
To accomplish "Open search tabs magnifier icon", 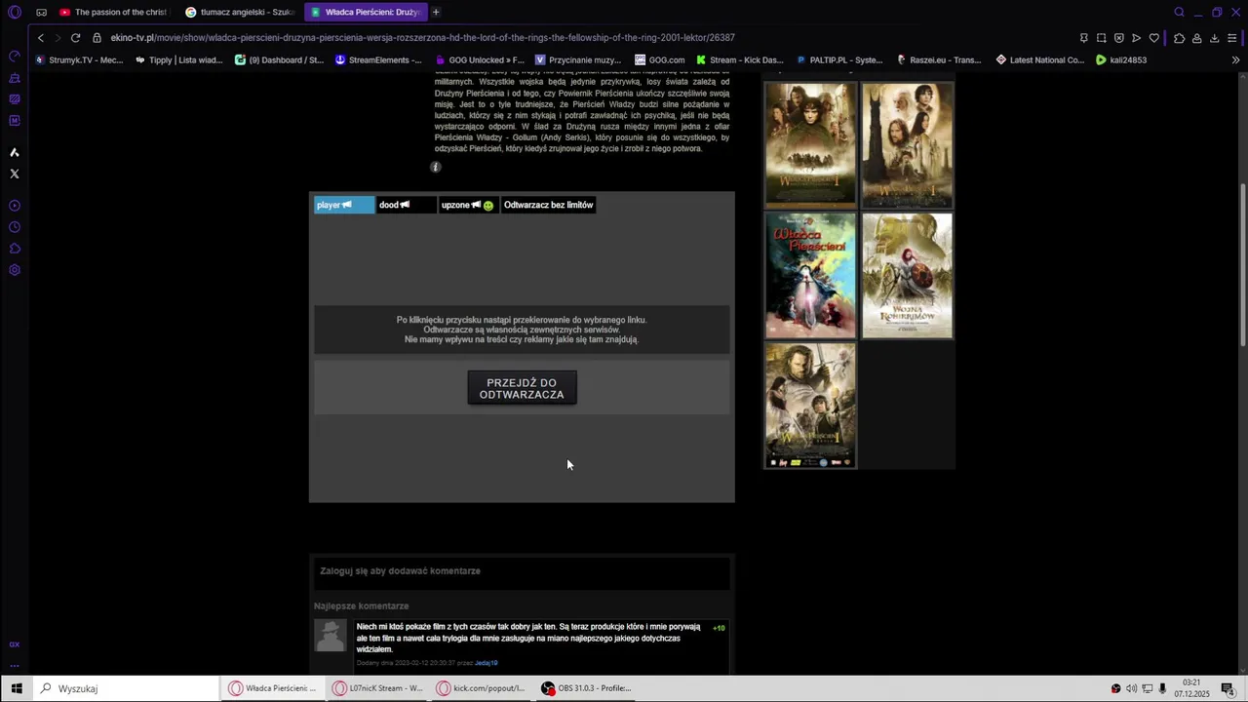I will click(x=1179, y=13).
